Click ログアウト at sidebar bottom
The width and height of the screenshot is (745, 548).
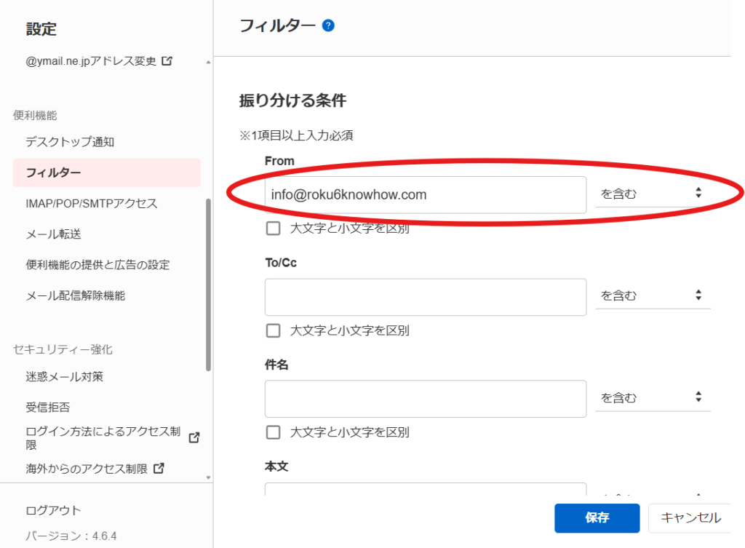pyautogui.click(x=52, y=510)
